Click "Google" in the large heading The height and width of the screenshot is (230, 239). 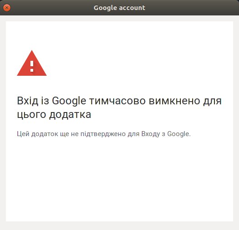[x=69, y=101]
